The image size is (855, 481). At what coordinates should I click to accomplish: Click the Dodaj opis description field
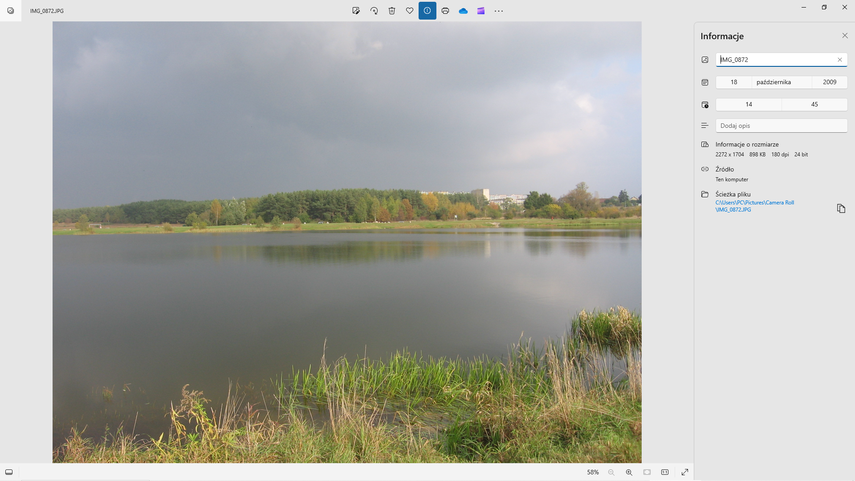(x=781, y=126)
